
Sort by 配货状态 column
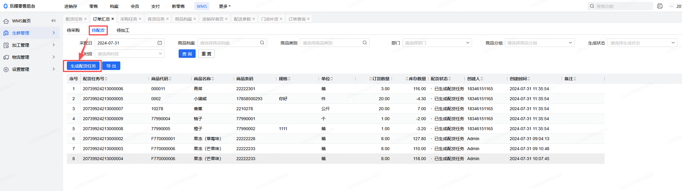pos(450,79)
